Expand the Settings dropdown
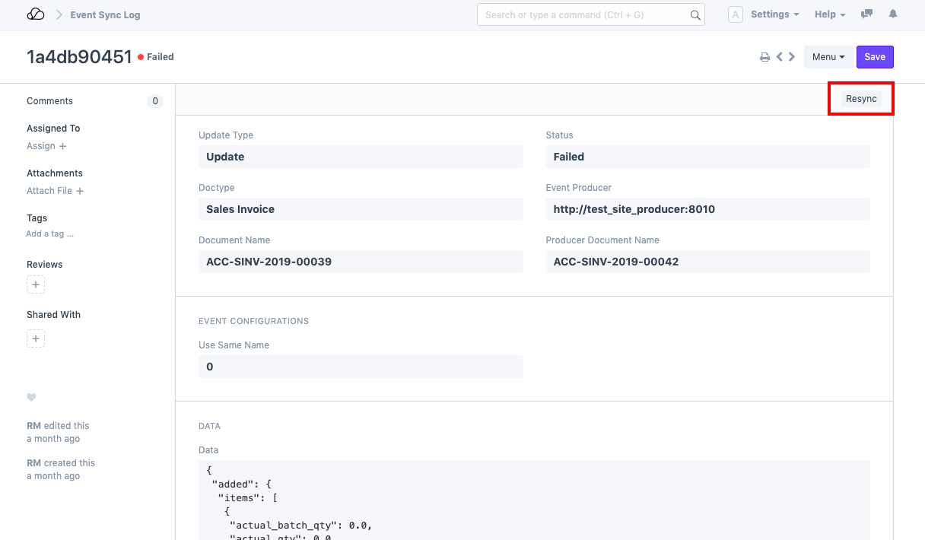The width and height of the screenshot is (925, 540). 774,14
